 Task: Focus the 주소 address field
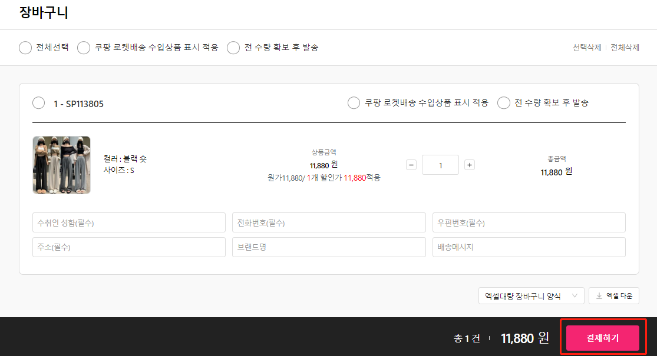(128, 247)
